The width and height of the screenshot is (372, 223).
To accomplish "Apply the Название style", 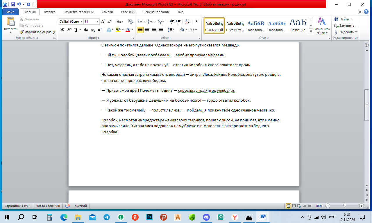I will [298, 26].
